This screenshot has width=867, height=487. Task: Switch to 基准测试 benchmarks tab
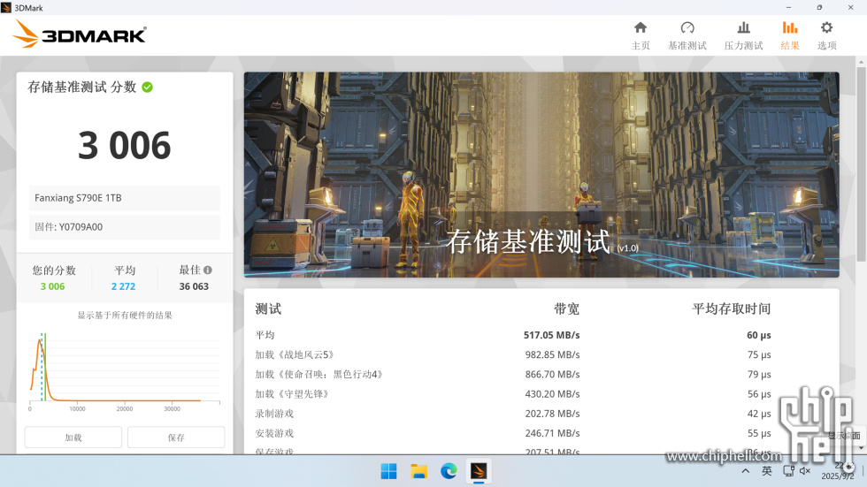tap(687, 34)
